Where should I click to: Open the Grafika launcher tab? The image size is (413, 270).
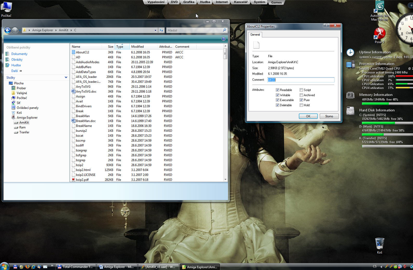pos(189,2)
